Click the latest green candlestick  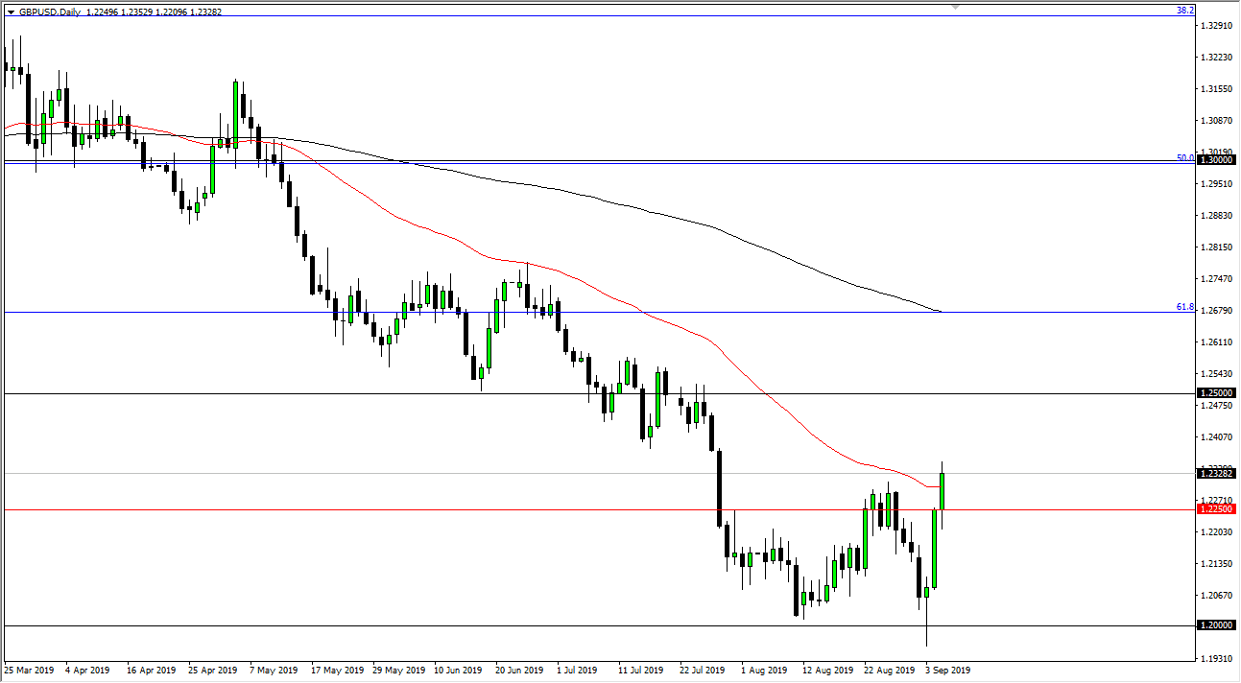tap(943, 491)
